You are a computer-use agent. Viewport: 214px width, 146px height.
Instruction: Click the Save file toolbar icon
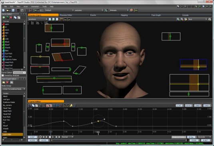[x=13, y=10]
